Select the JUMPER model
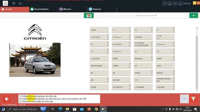This screenshot has width=200, height=112. coord(121,66)
